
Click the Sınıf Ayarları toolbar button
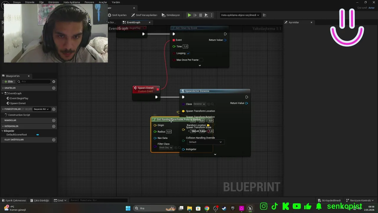[117, 15]
